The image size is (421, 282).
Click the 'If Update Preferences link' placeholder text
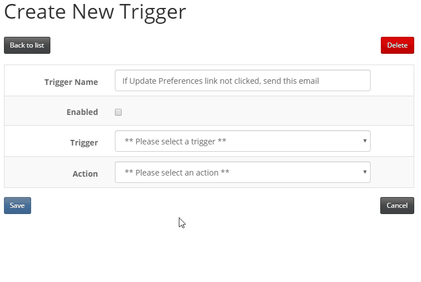[221, 81]
